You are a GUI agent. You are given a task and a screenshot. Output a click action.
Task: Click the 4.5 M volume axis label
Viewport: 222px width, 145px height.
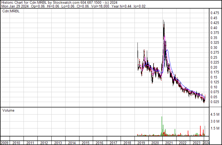pyautogui.click(x=215, y=115)
